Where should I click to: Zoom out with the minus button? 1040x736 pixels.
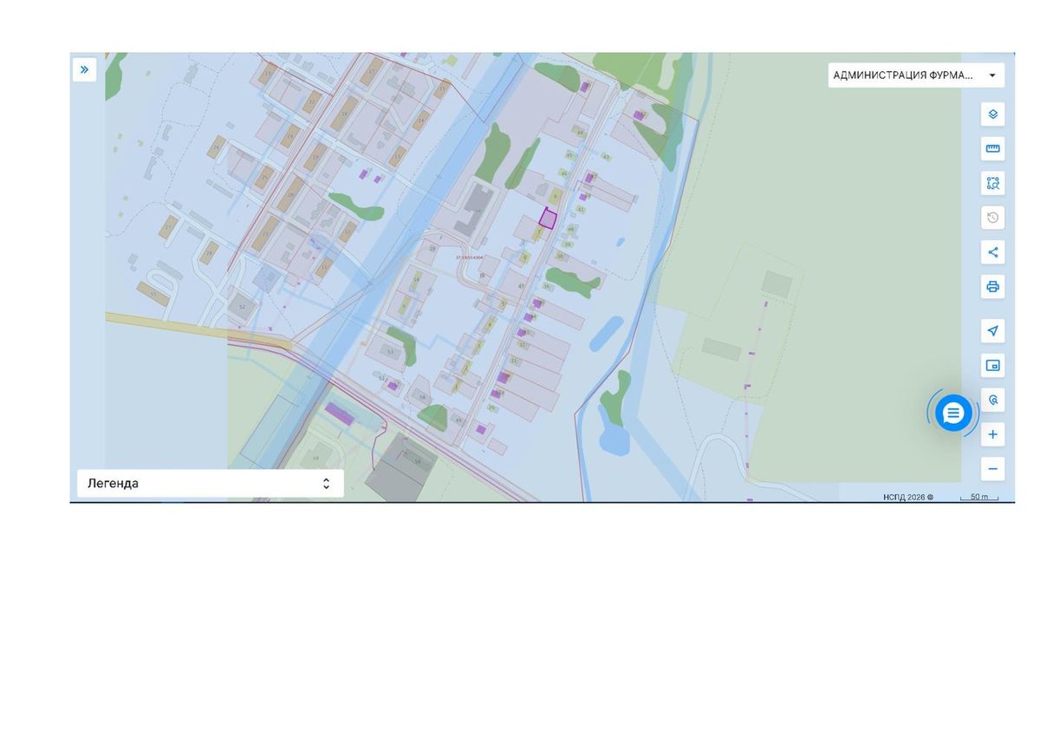(993, 469)
